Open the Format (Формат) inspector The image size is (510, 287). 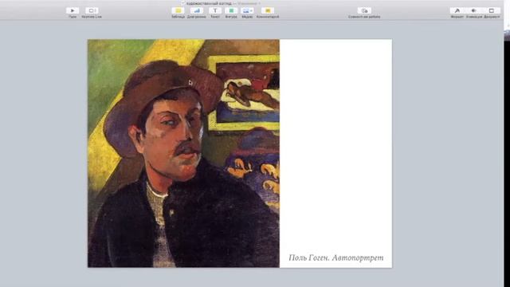point(457,10)
